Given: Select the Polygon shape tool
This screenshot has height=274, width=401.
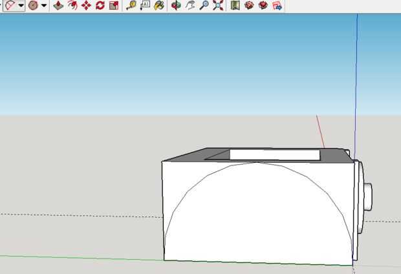Looking at the screenshot, I should pos(33,5).
